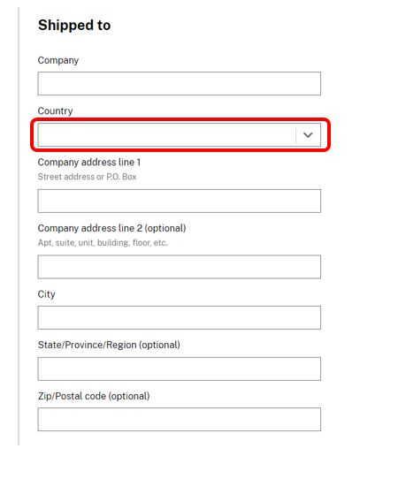Click the "Country" label above the dropdown
Screen dimensions: 398x479
55,110
